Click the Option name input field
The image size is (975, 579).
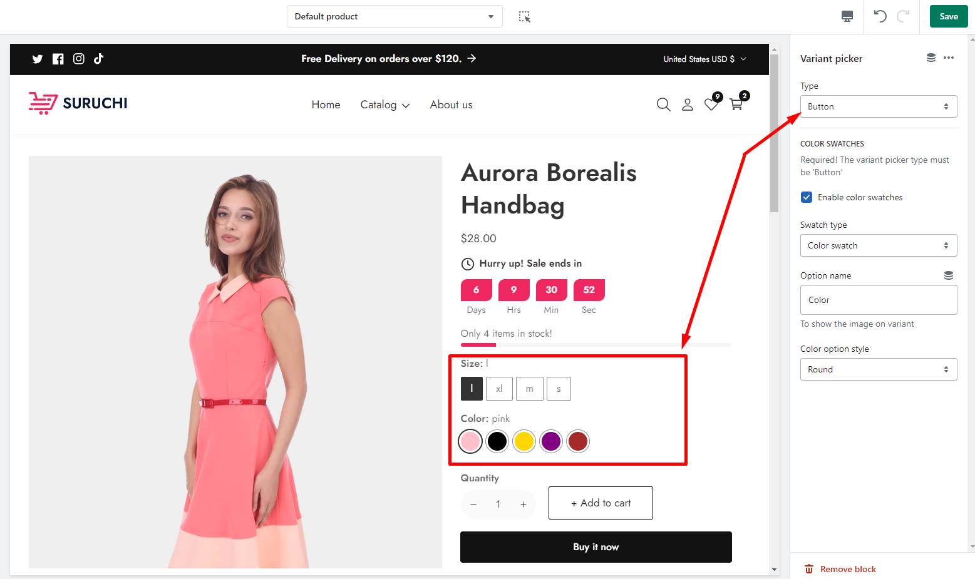[x=878, y=300]
